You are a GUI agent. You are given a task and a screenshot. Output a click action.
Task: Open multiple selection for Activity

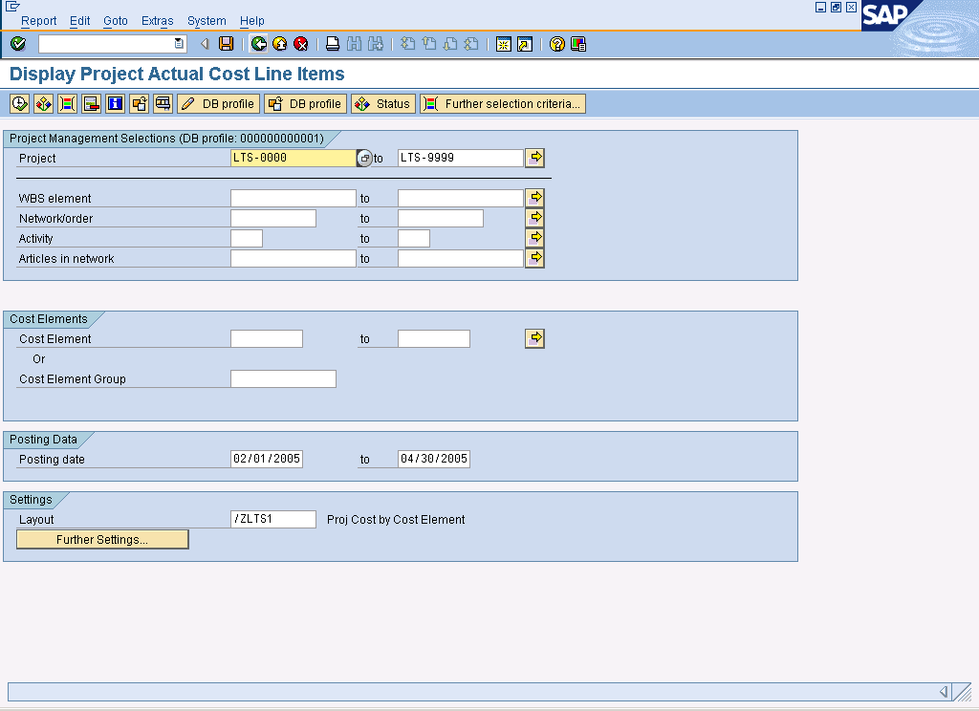[535, 238]
